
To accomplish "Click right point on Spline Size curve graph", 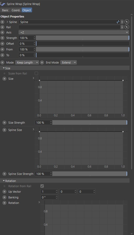I will coord(123,131).
